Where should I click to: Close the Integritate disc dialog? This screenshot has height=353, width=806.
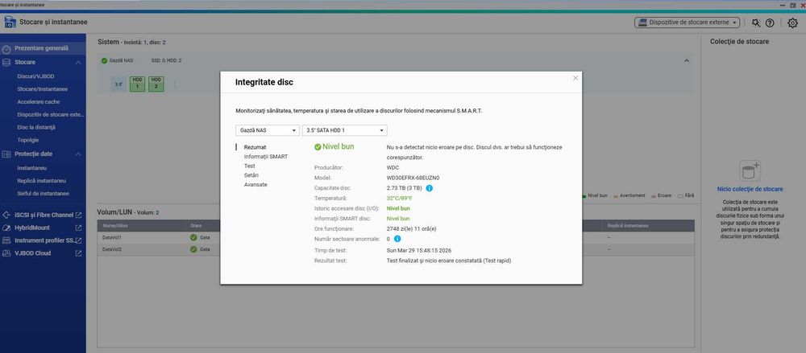pos(575,78)
